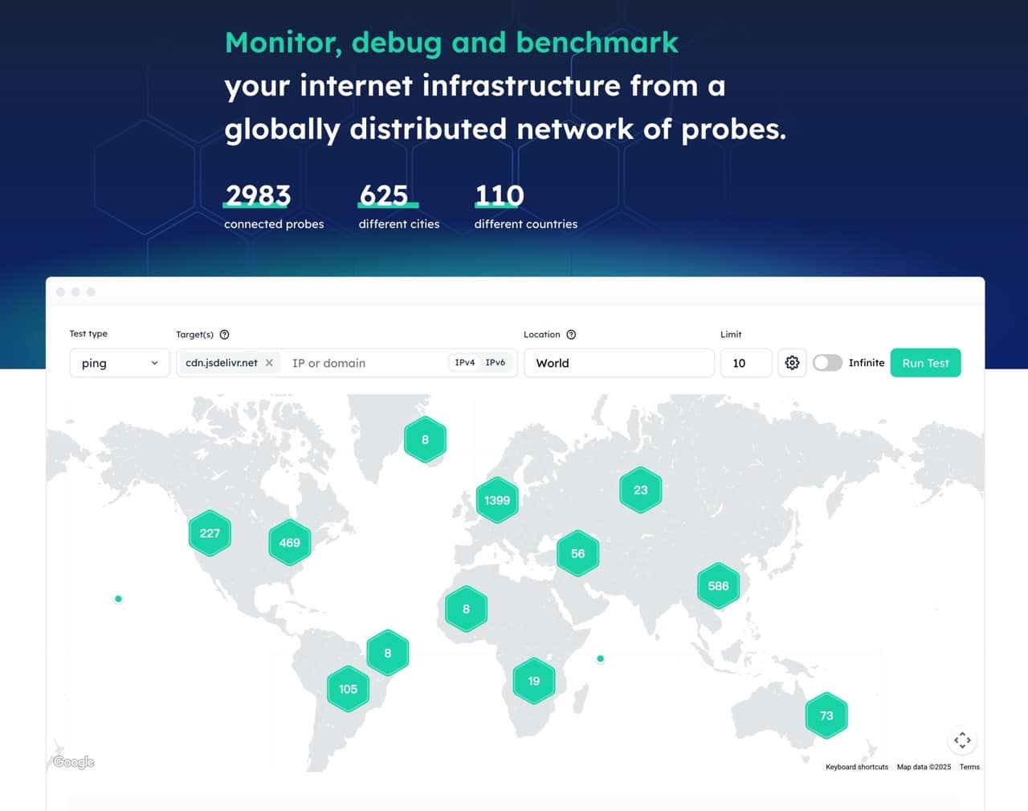Click the Target(s) help question icon

(225, 335)
